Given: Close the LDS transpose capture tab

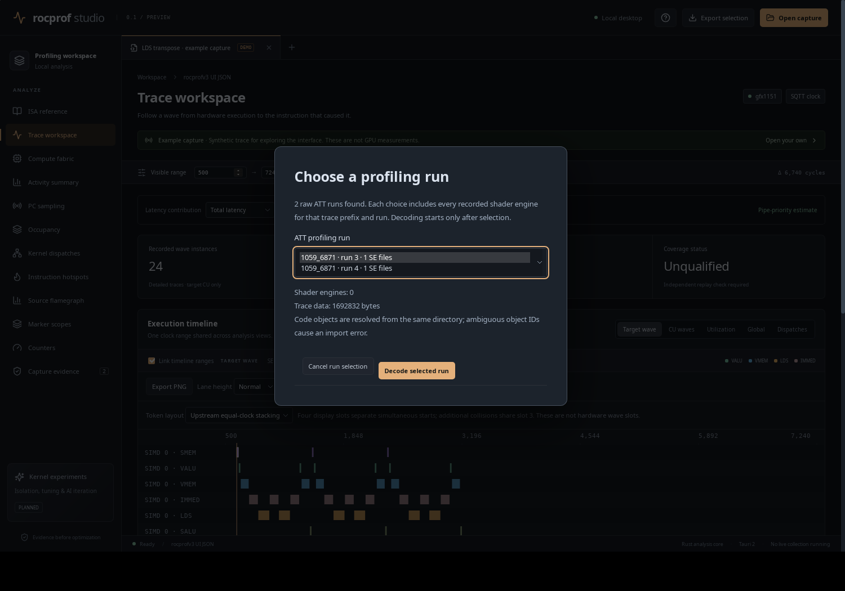Looking at the screenshot, I should (x=269, y=48).
